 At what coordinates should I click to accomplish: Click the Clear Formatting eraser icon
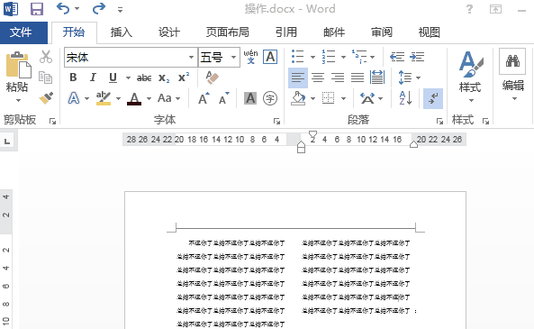[213, 78]
